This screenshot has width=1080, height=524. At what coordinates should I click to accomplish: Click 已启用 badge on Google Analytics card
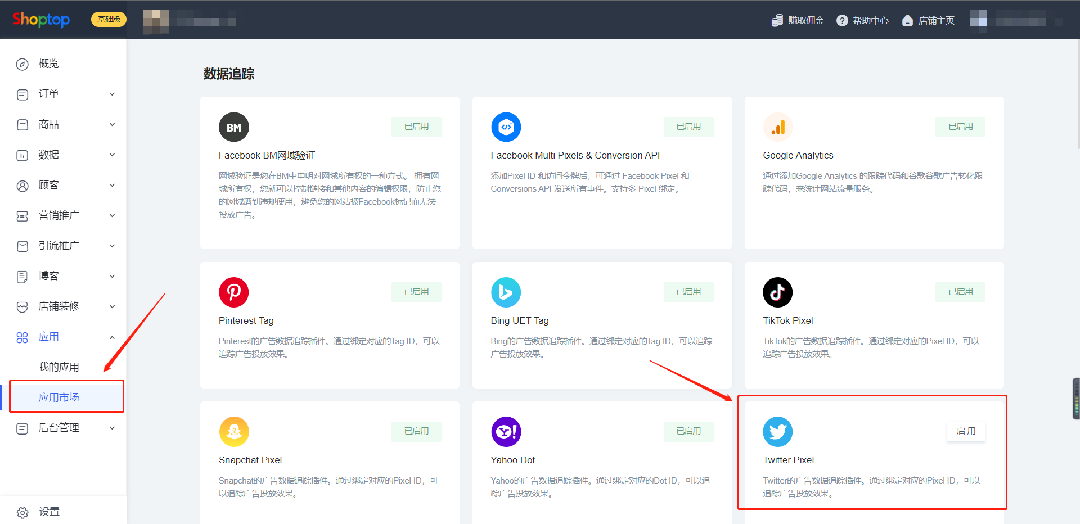point(960,127)
